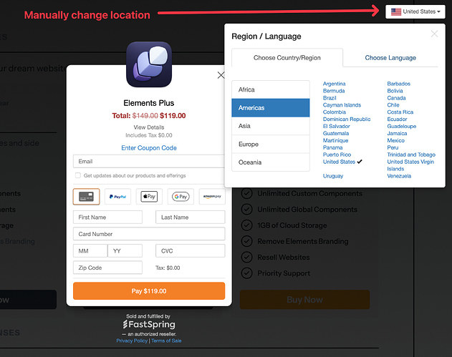This screenshot has height=357, width=452.
Task: Open the Privacy Policy link
Action: tap(131, 341)
